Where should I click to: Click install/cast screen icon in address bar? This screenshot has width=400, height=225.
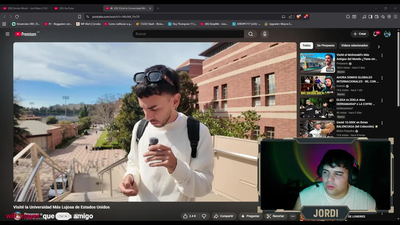pos(283,17)
